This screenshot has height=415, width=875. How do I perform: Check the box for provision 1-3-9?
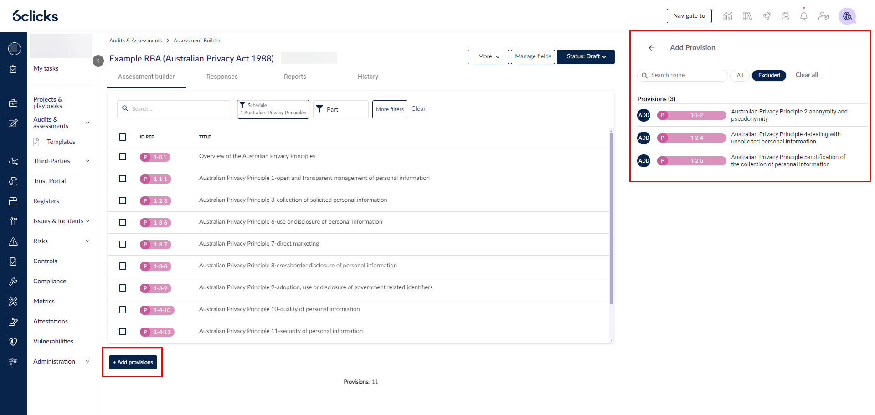tap(123, 288)
